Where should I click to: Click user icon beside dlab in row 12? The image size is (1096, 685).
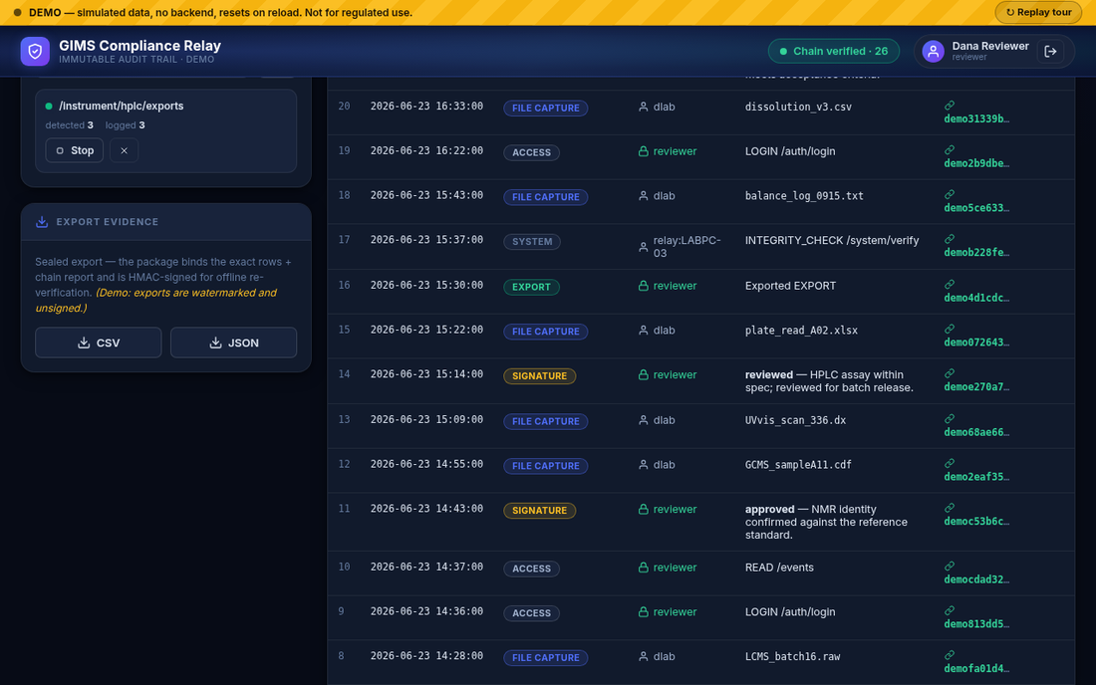[643, 465]
